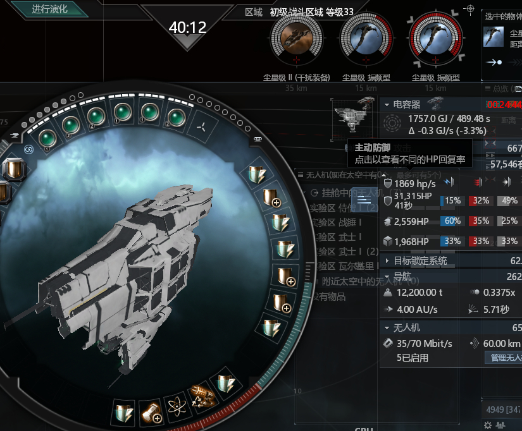
Task: Click the top shield hardener module icon
Action: coord(257,174)
